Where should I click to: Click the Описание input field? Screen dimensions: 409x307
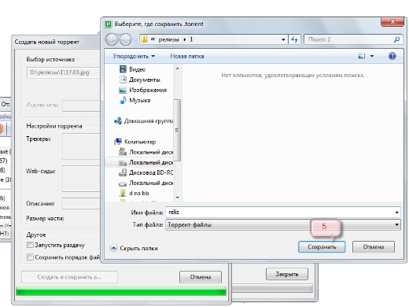tap(81, 204)
